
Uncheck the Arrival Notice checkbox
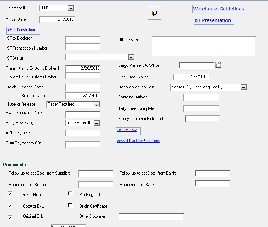click(x=10, y=194)
